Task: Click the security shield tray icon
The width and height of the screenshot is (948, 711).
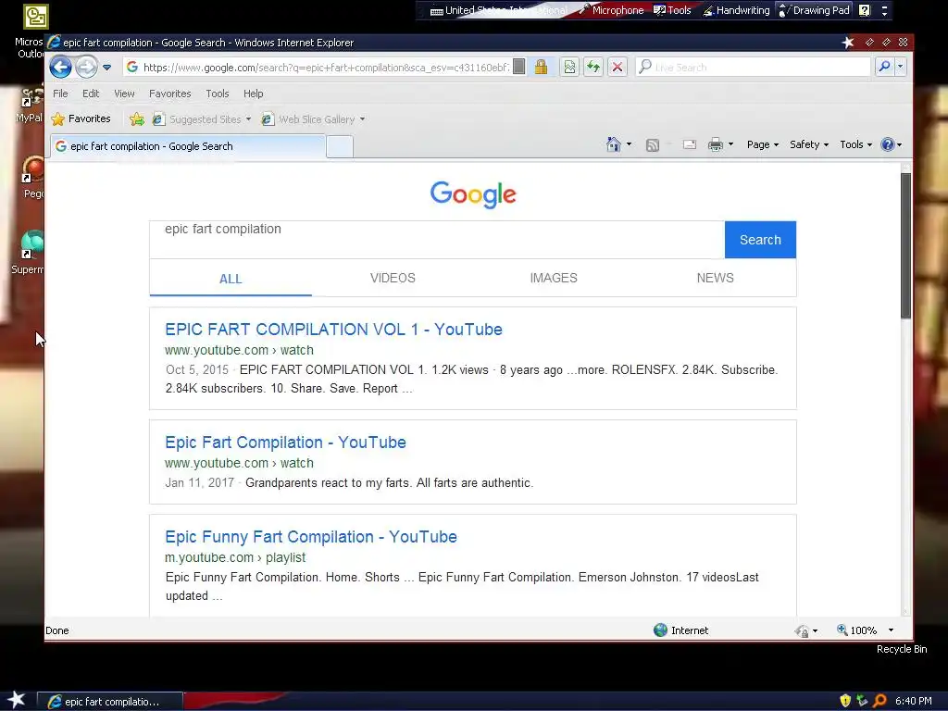Action: 845,701
